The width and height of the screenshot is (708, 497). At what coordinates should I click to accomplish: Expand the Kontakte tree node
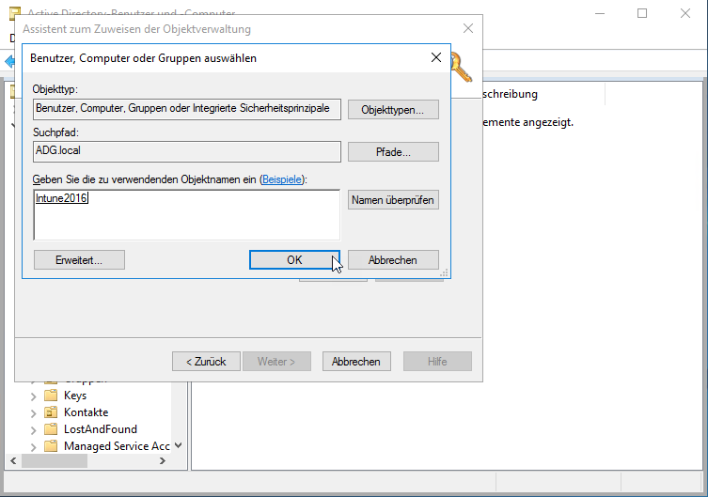pyautogui.click(x=34, y=412)
